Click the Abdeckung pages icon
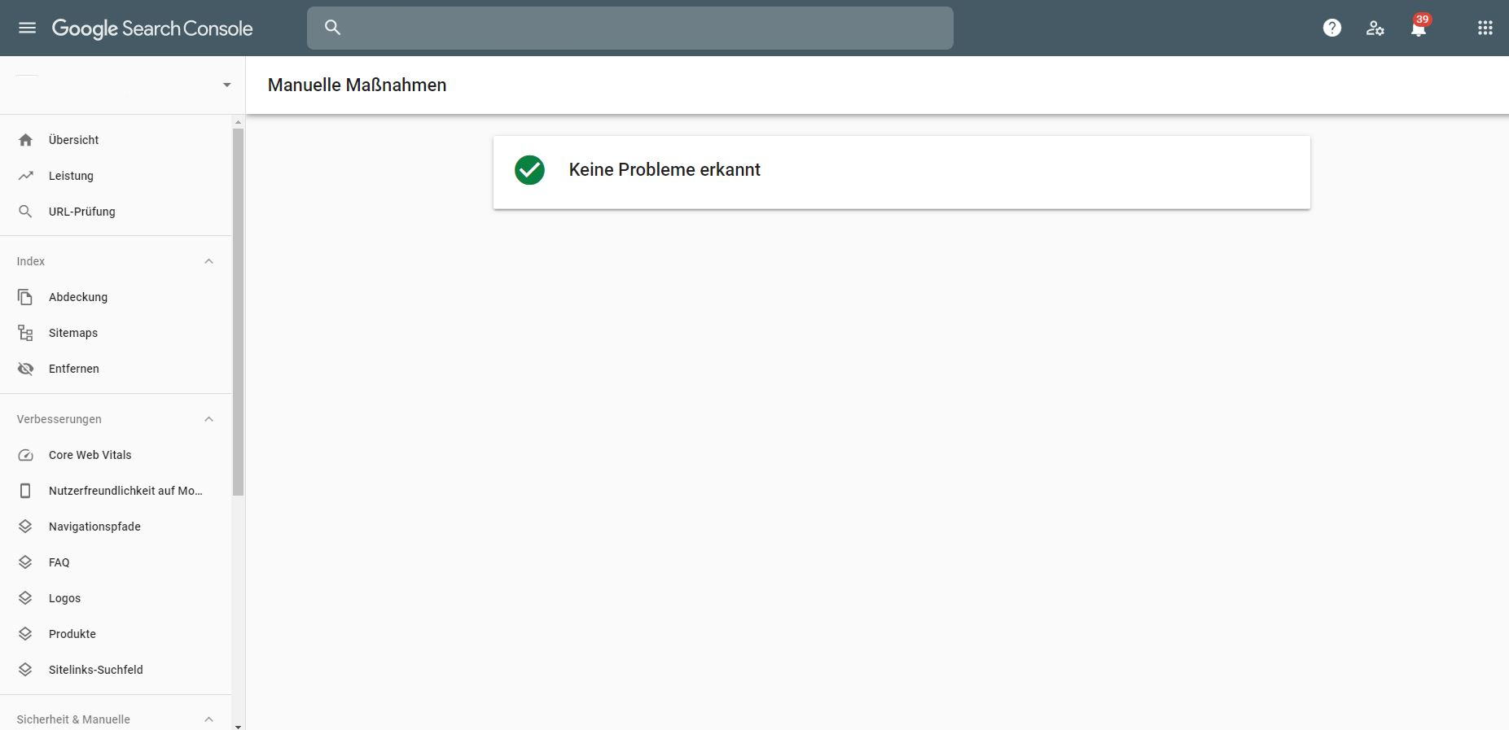This screenshot has height=730, width=1509. coord(25,297)
